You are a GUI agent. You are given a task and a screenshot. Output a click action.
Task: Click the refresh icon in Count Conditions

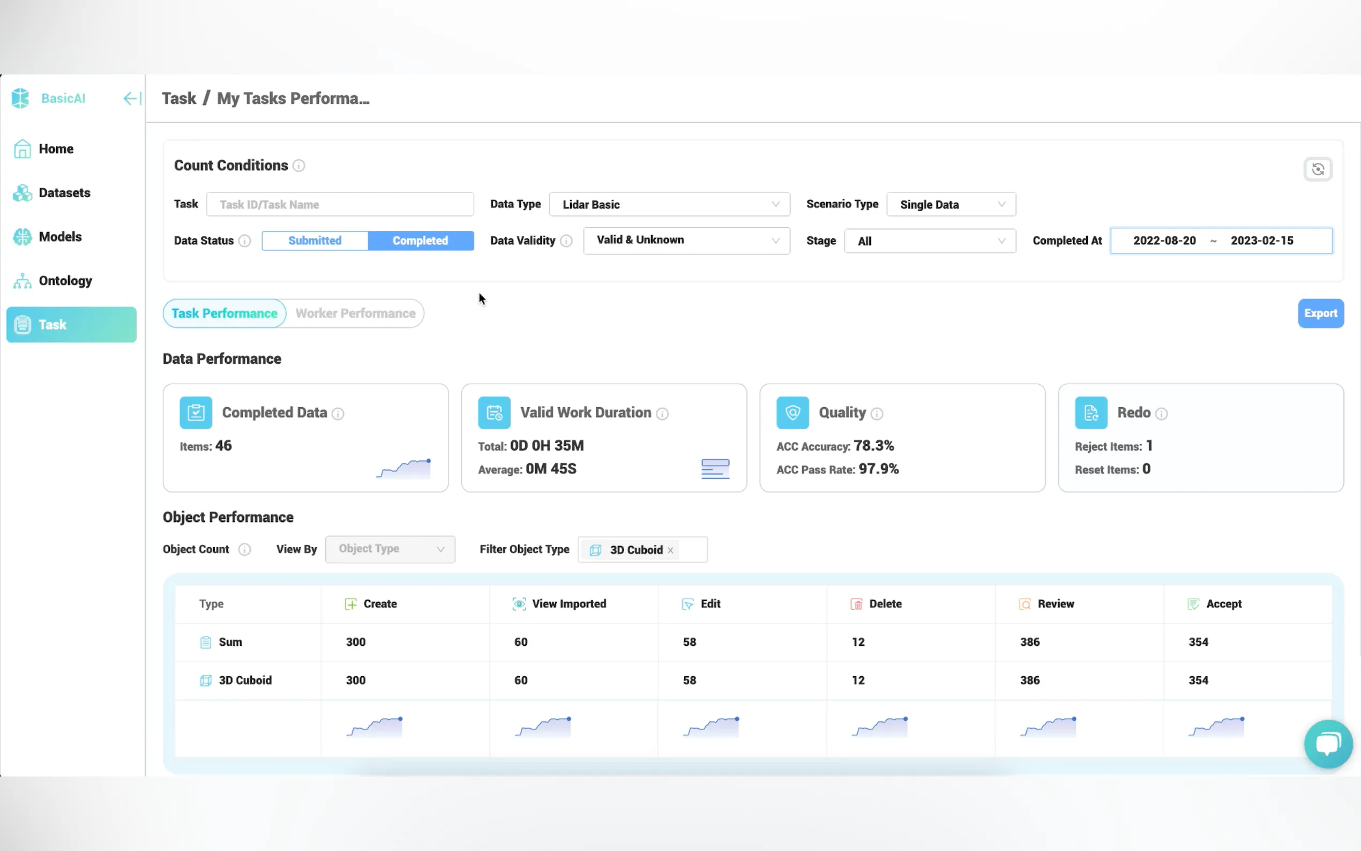tap(1317, 169)
